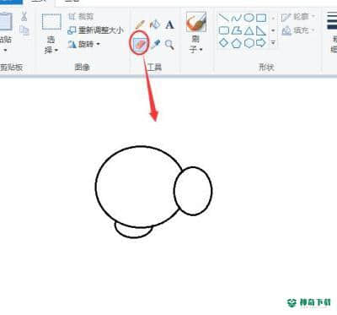Pick the Pentagon shape
Viewport: 337px width, 315px height.
tap(236, 43)
